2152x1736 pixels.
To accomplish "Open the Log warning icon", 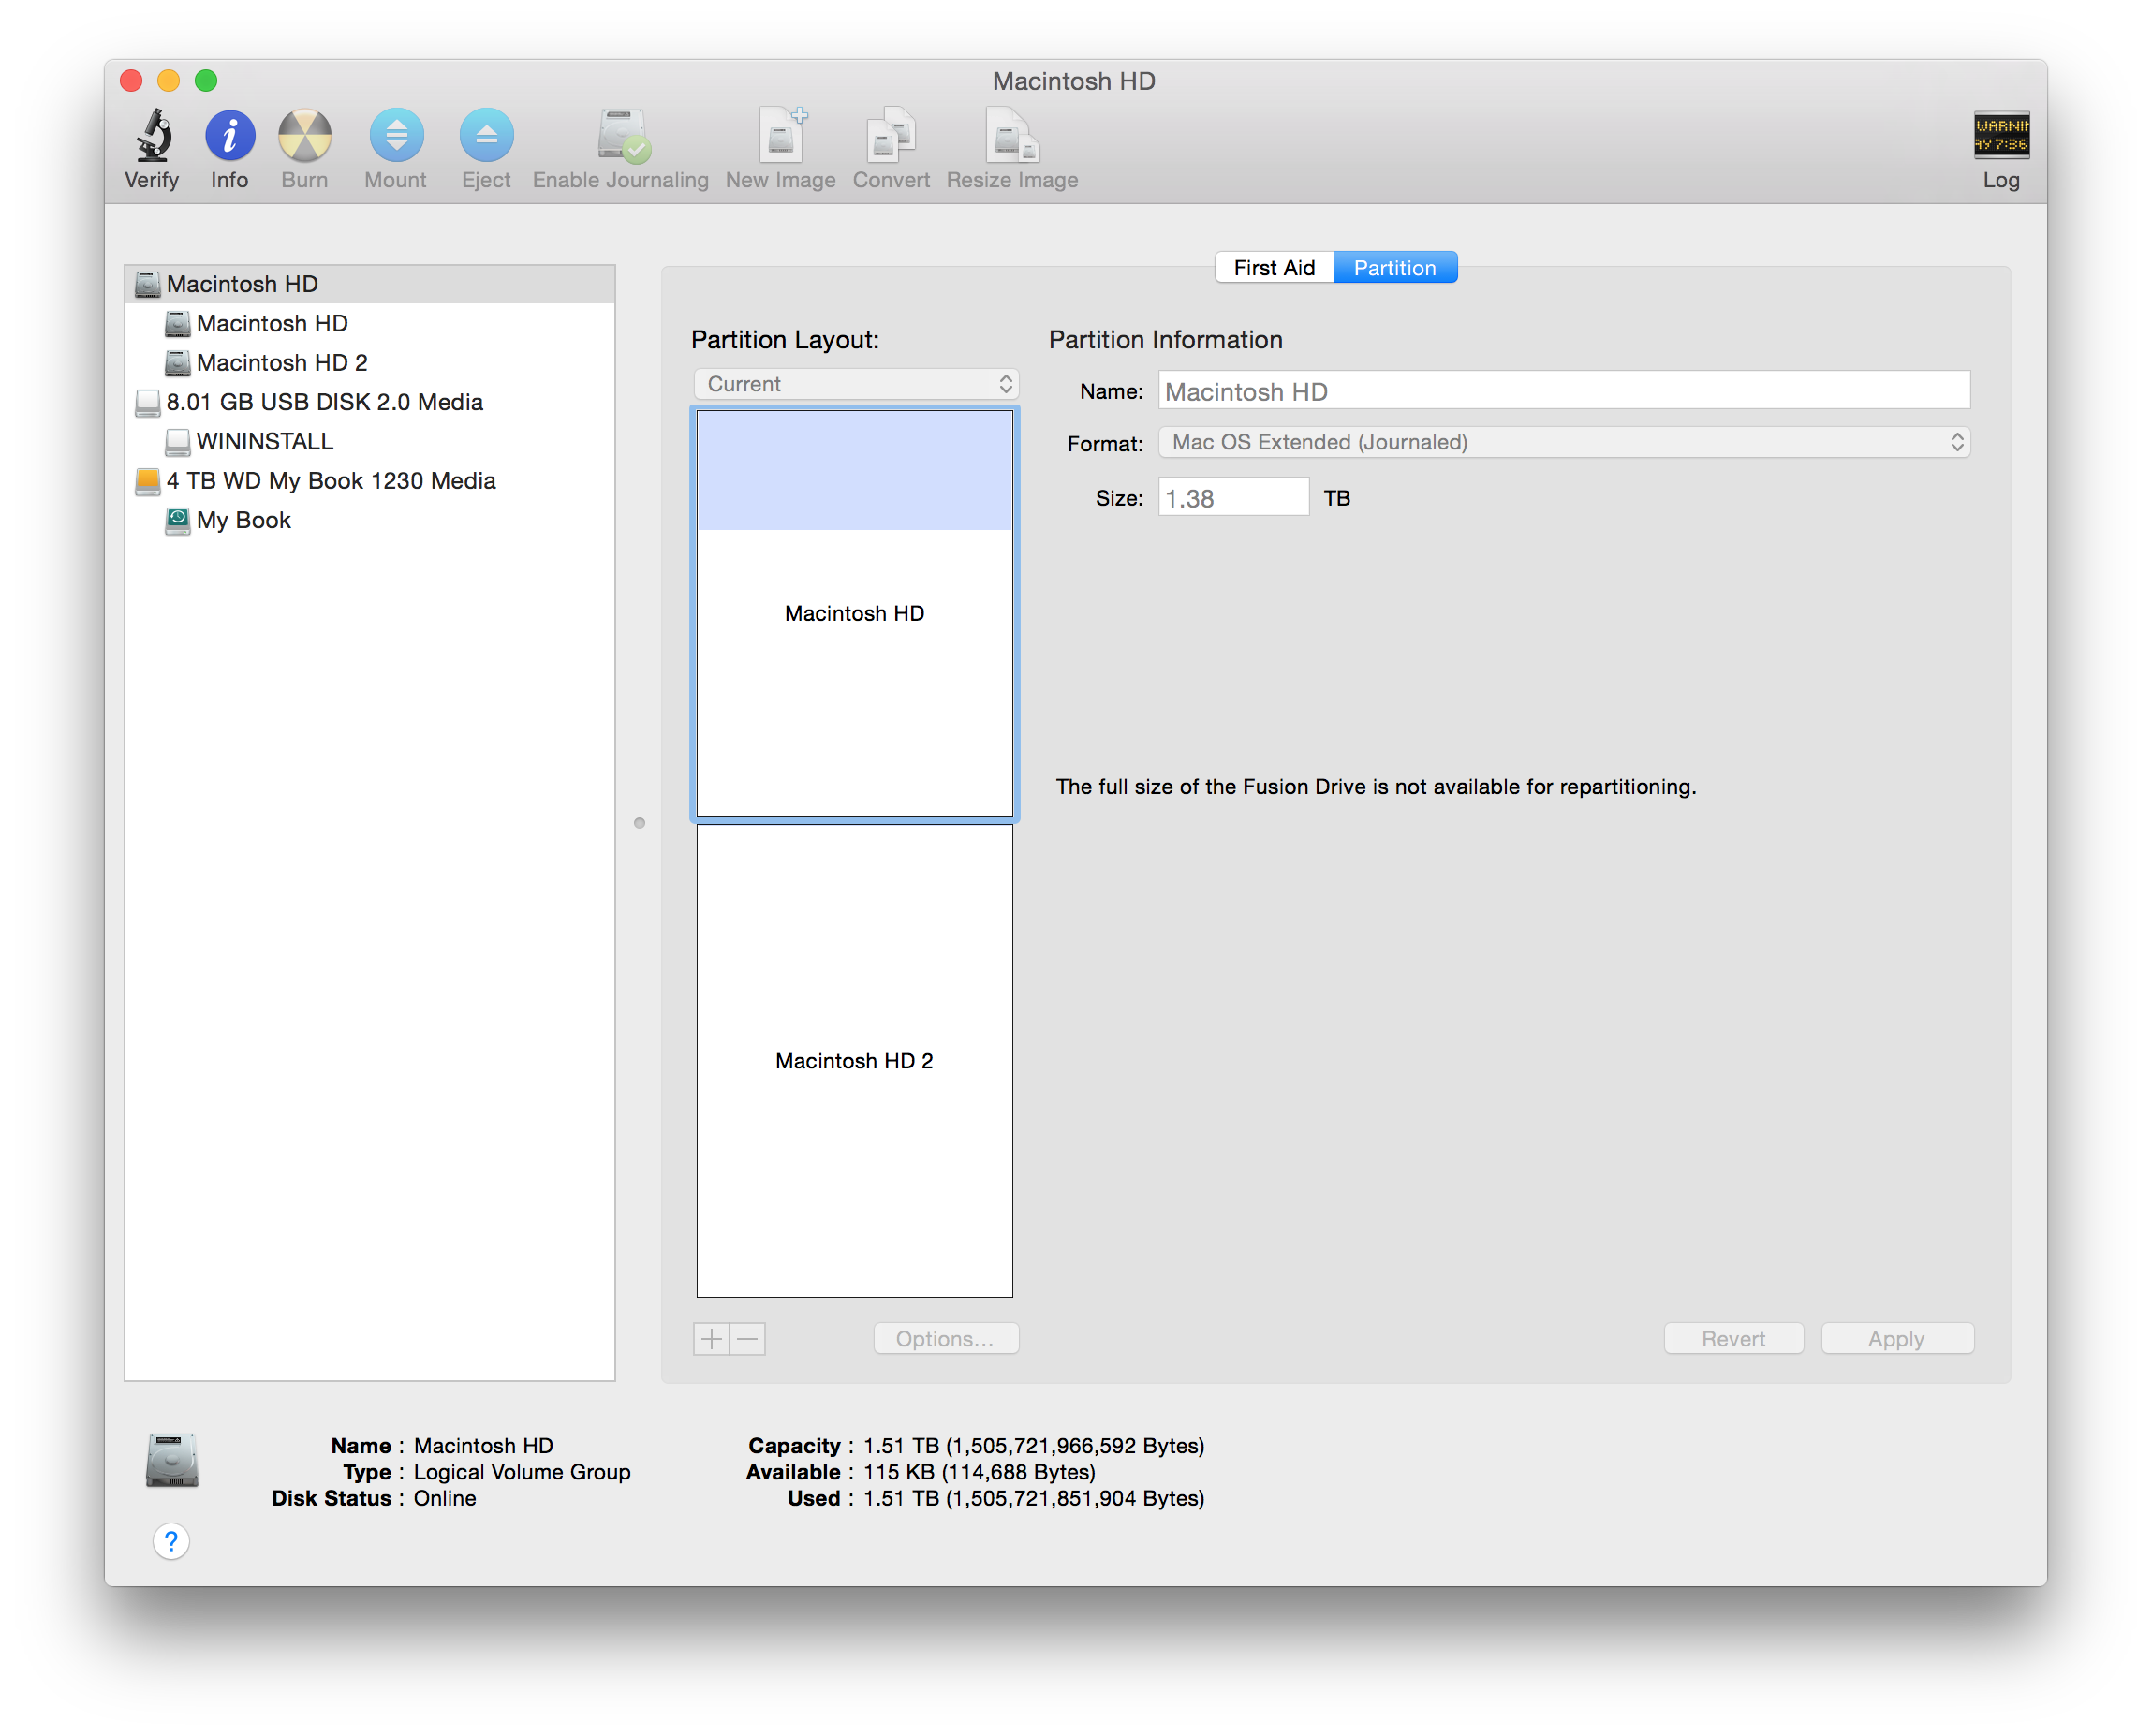I will (x=2001, y=136).
